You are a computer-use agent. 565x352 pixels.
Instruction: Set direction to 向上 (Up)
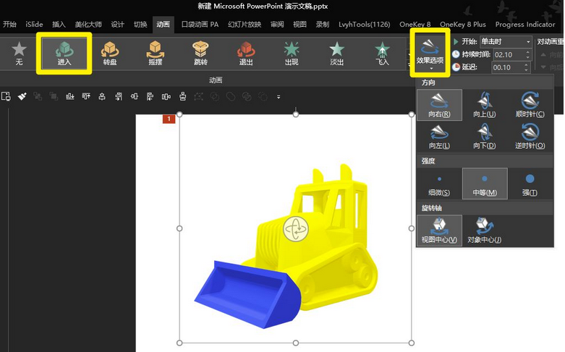(485, 105)
